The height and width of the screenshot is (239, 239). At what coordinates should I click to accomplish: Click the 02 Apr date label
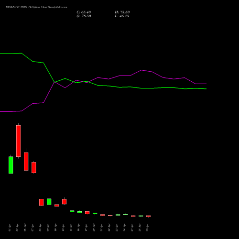[17, 228]
